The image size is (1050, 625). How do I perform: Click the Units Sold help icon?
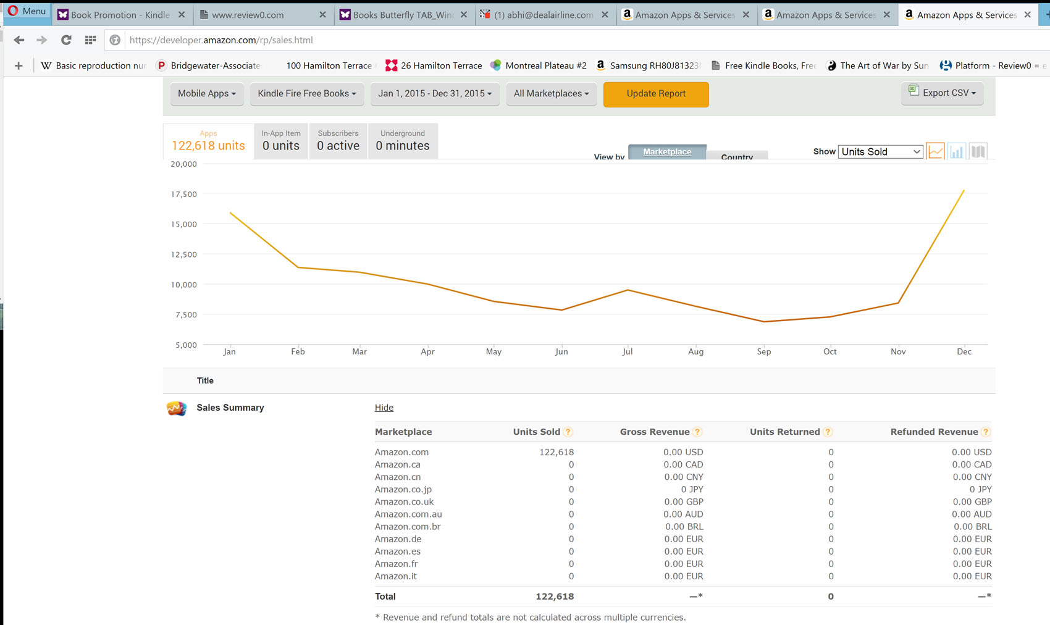pos(568,432)
